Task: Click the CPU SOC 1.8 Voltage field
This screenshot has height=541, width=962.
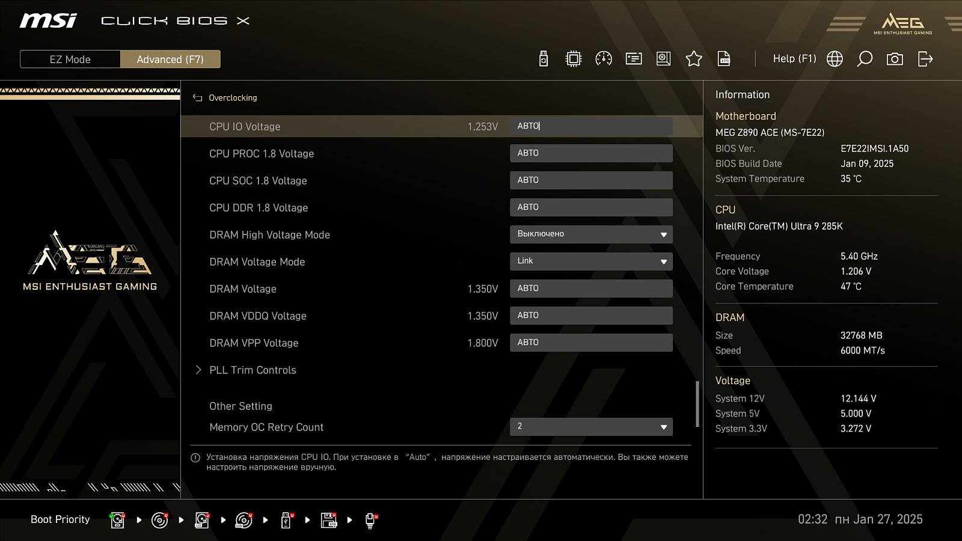Action: [x=591, y=180]
